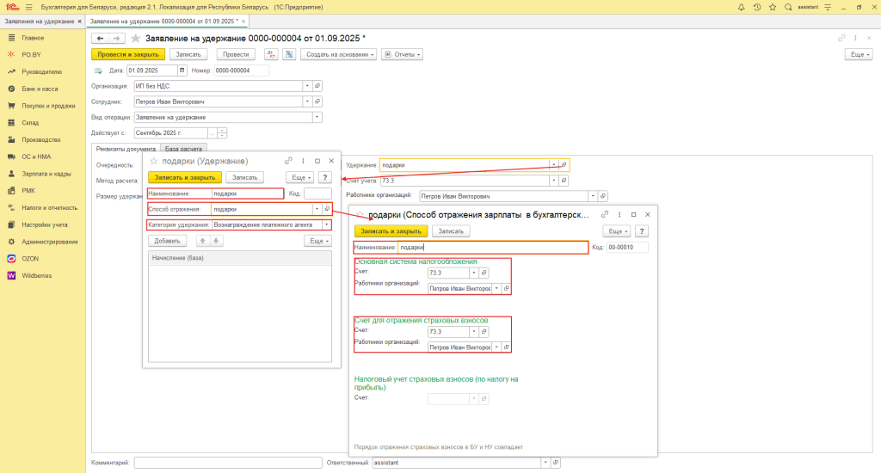Expand the Категория удержания dropdown
This screenshot has height=473, width=881.
(x=327, y=224)
